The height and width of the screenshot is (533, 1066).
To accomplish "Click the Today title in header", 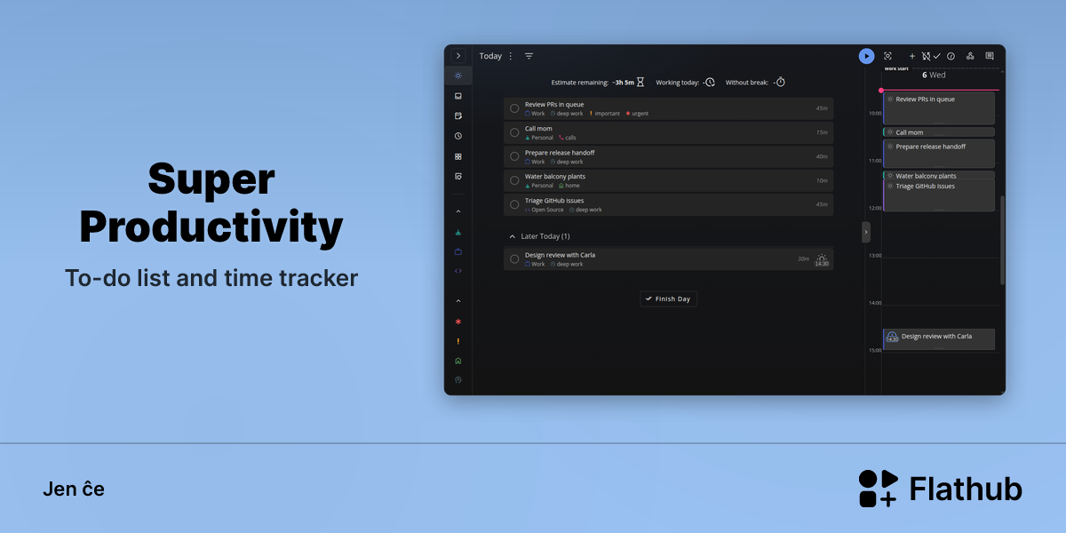I will (x=490, y=56).
